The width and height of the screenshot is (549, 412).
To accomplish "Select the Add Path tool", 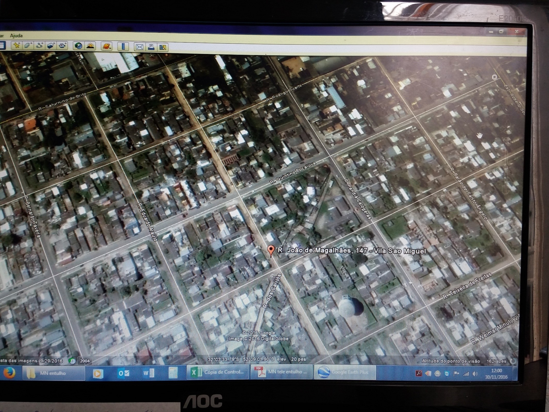I will (39, 46).
